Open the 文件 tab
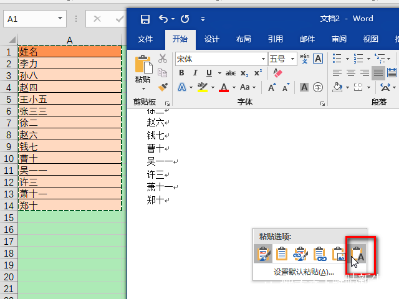Screen dimensions: 399x299 coord(145,39)
